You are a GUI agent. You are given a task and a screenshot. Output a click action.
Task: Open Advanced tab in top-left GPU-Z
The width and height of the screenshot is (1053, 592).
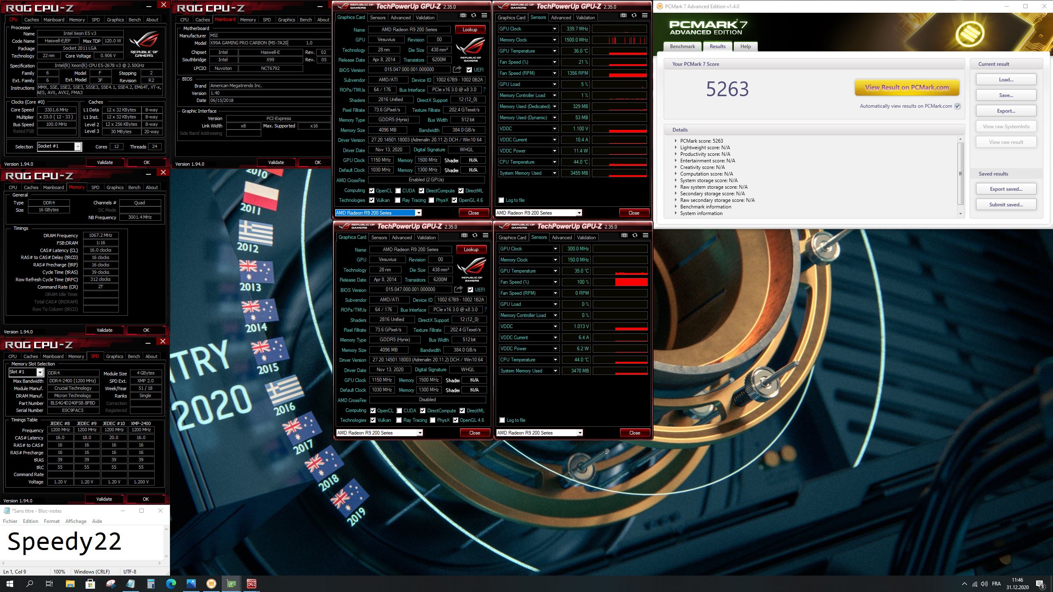point(401,18)
